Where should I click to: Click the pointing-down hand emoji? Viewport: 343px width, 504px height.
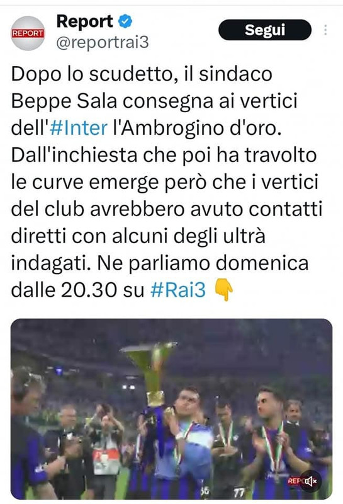223,290
